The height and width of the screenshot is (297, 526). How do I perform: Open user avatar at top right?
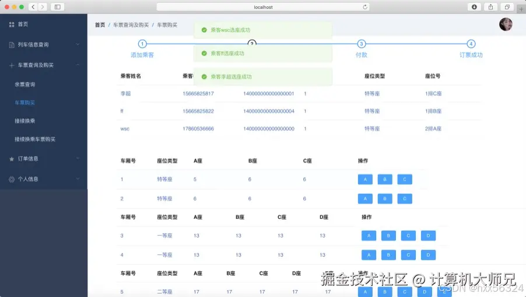506,24
